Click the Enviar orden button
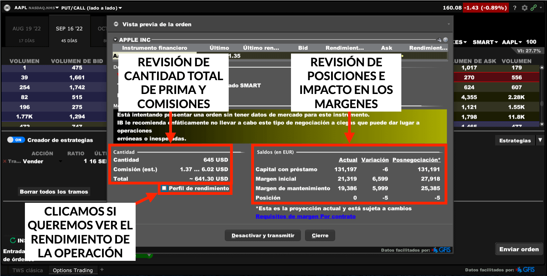The width and height of the screenshot is (547, 276). 519,249
